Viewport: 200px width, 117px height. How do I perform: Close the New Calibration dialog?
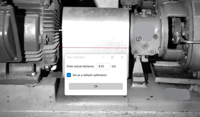[122, 57]
